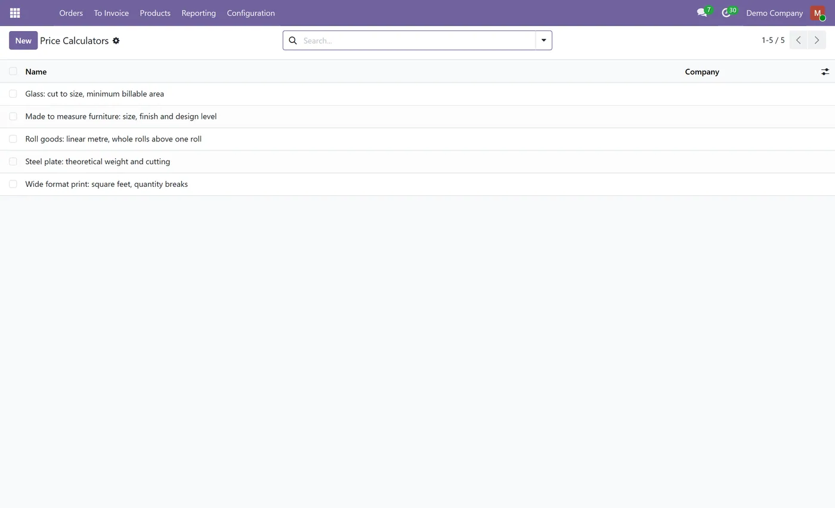The image size is (835, 508).
Task: Open the activities clock icon
Action: pos(726,13)
